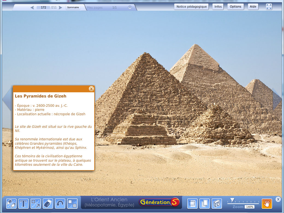Screen dimensions: 284x213
Task: Go to the next page arrow
Action: click(x=60, y=7)
